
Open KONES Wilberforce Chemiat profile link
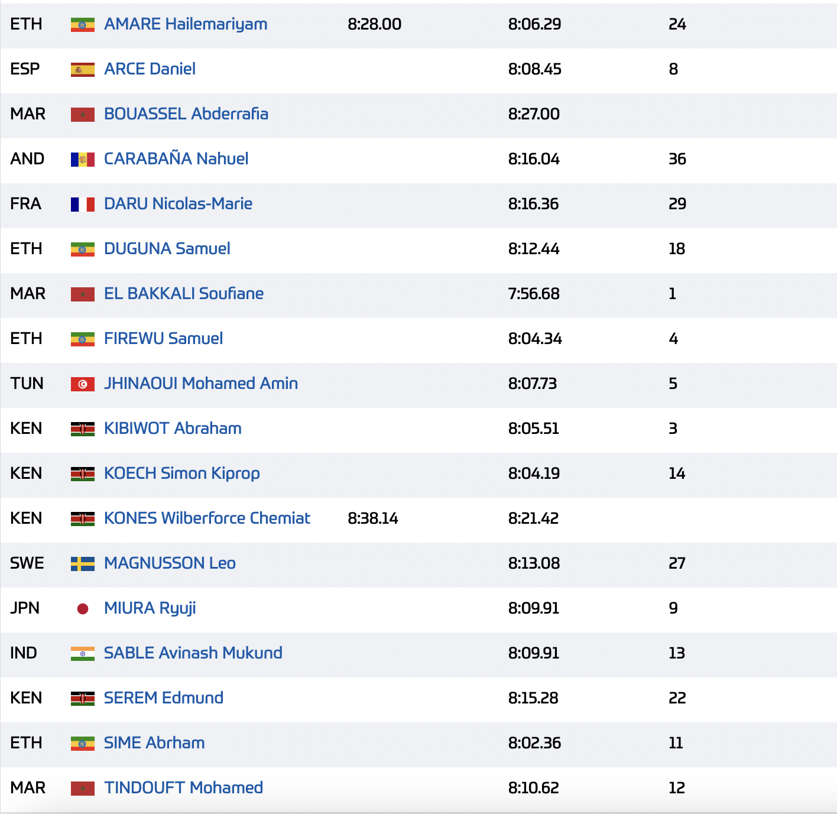coord(207,518)
